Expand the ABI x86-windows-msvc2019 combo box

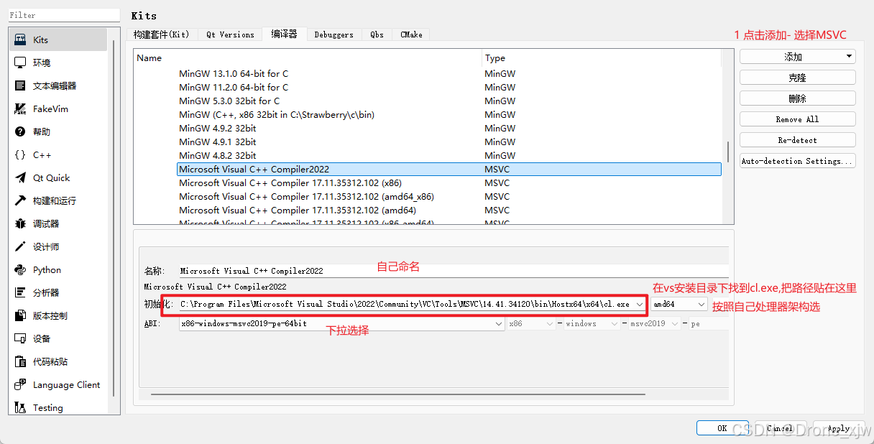341,324
